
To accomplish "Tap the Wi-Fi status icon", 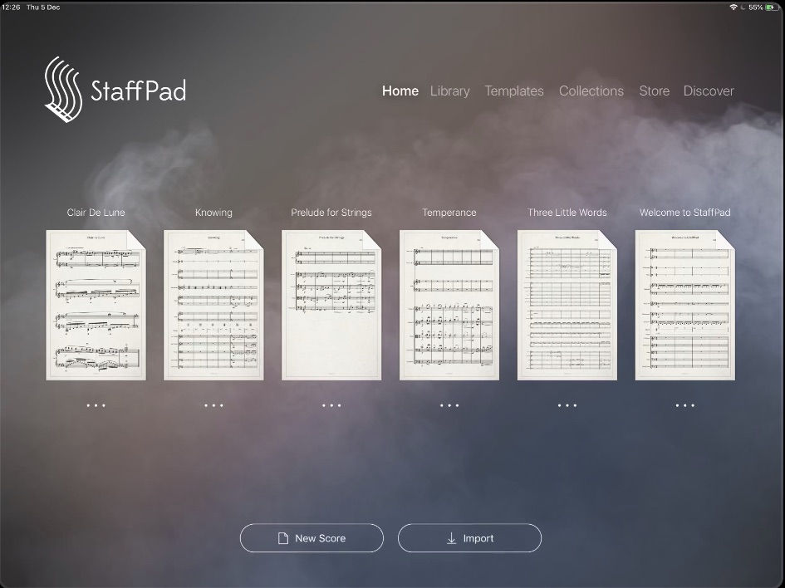I will [x=733, y=7].
